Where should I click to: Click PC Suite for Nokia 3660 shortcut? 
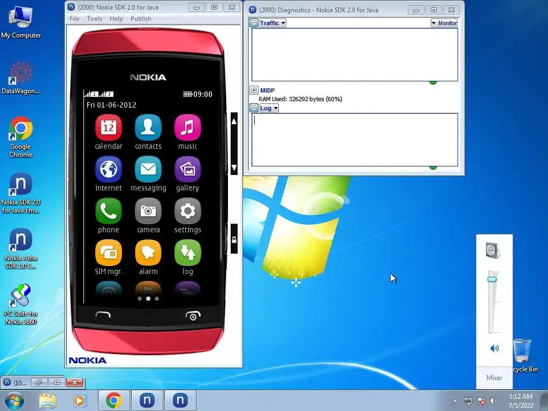coord(21,304)
